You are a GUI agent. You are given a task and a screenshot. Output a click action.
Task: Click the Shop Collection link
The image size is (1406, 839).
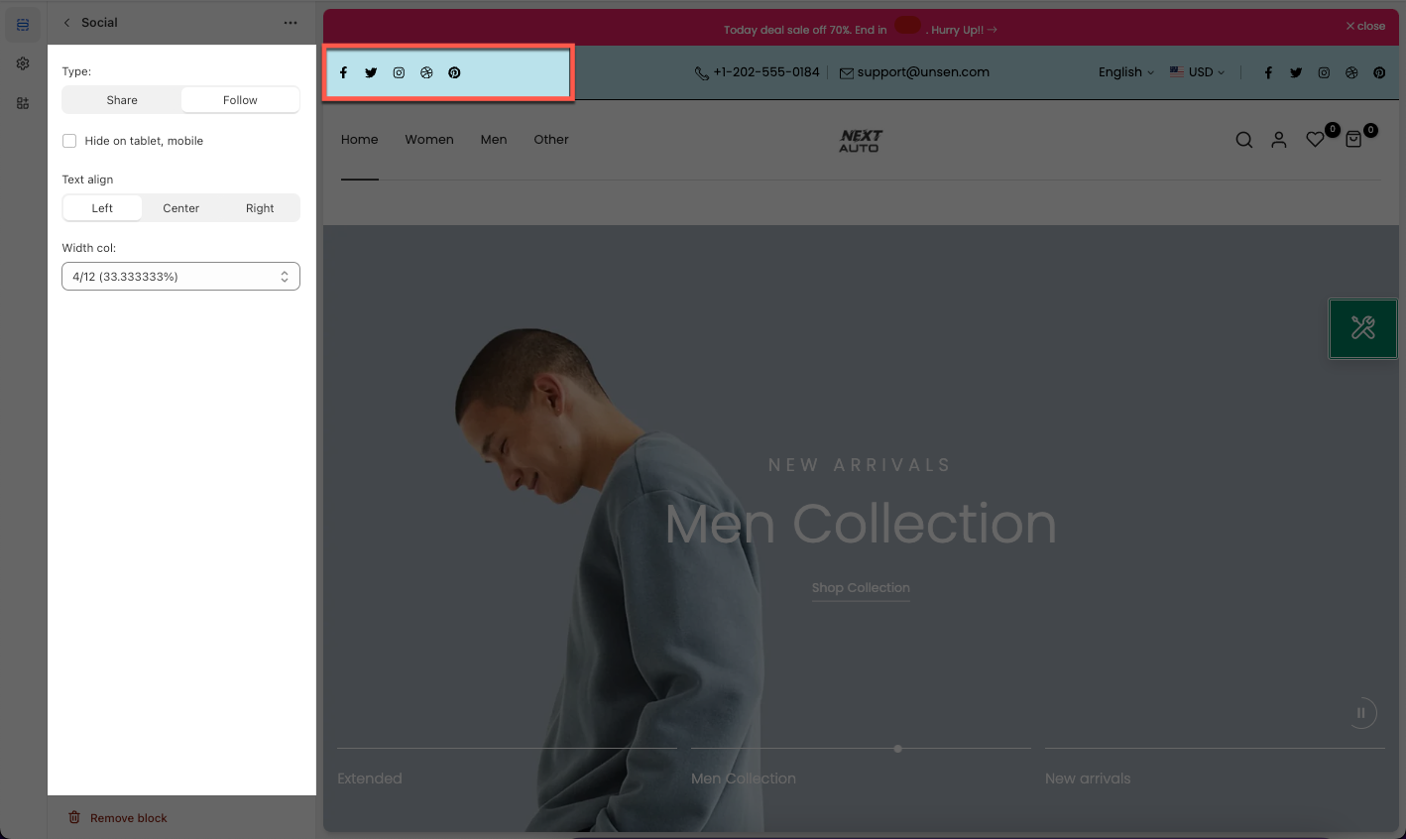click(x=861, y=588)
